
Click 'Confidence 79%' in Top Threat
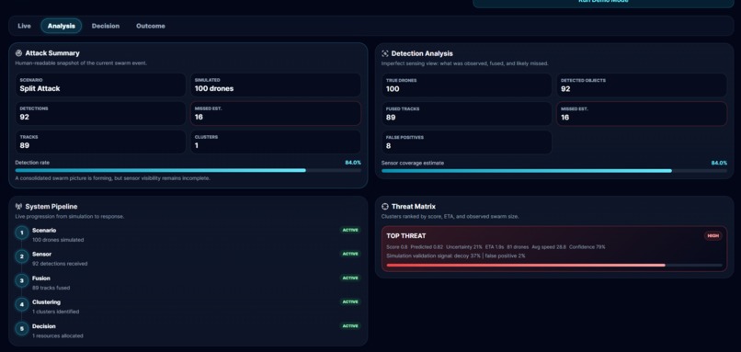(587, 247)
